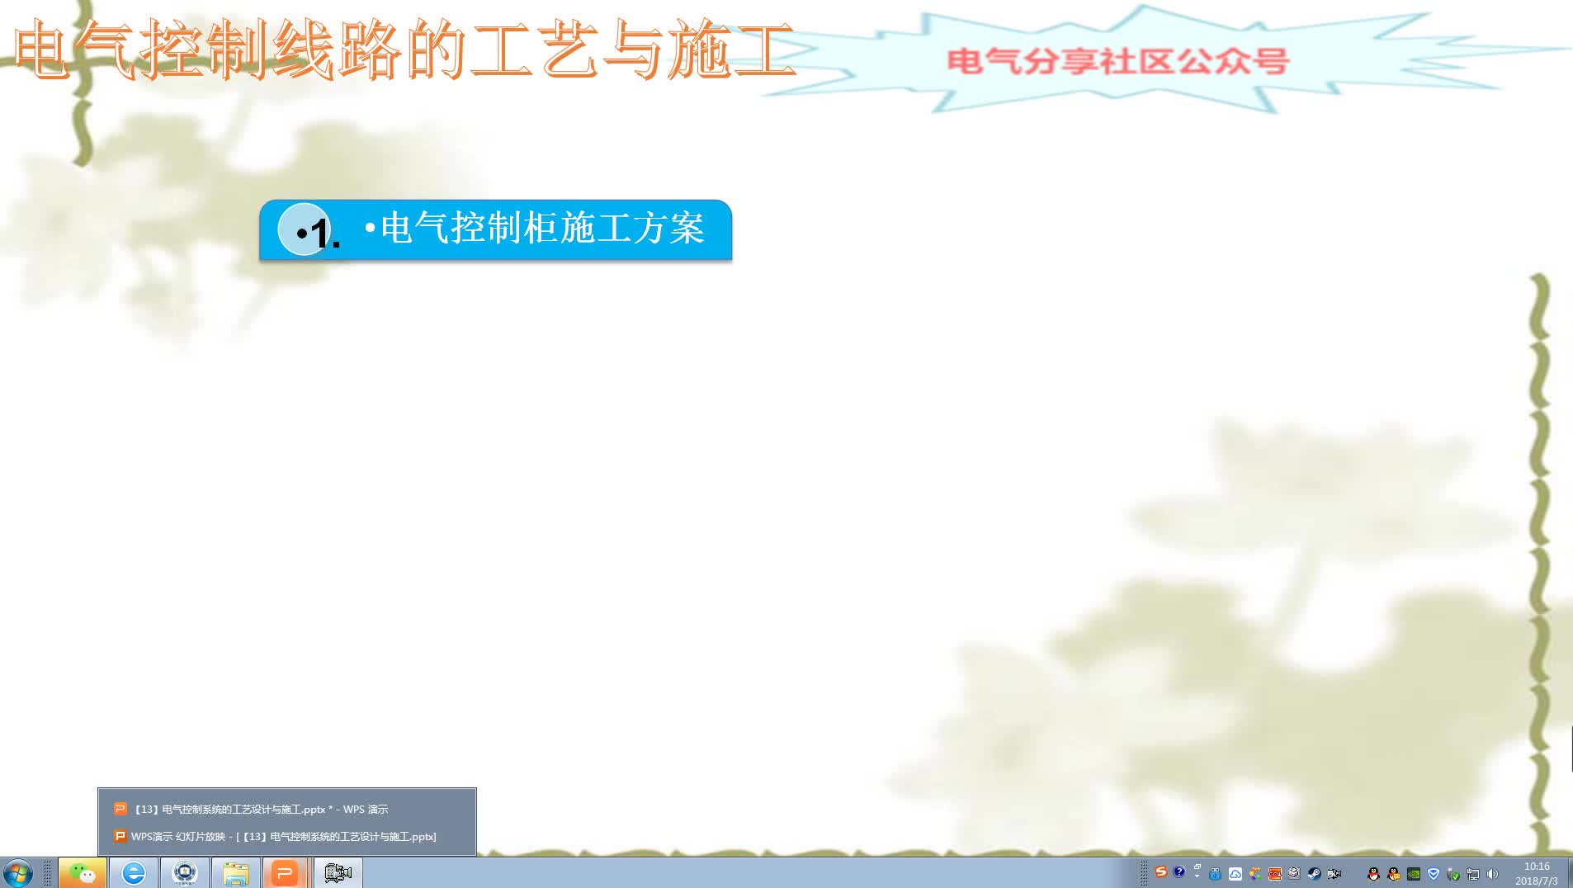Click the blue USB device tray icon
Viewport: 1573px width, 888px height.
tap(1215, 873)
